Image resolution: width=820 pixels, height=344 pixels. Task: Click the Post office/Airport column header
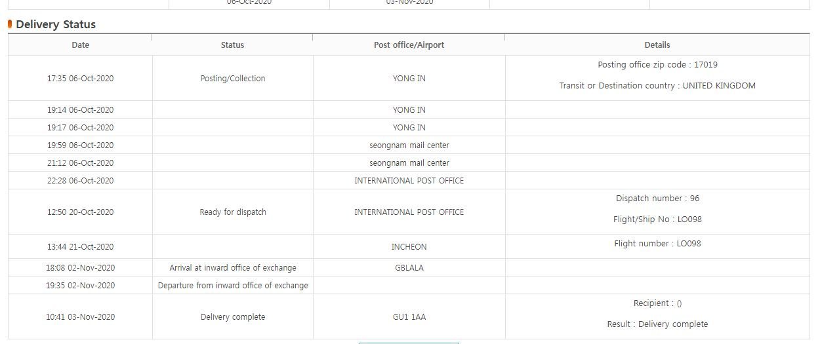point(409,45)
